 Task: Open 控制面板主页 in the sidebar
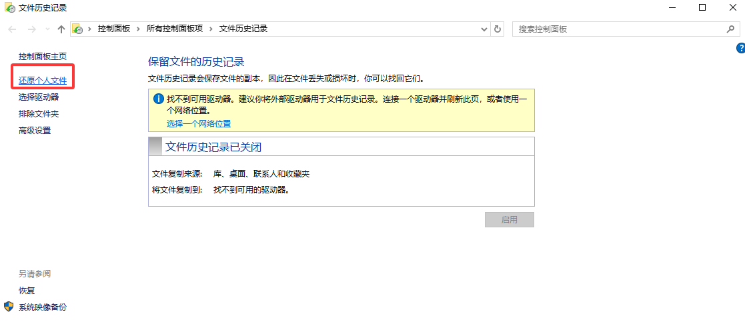[43, 57]
